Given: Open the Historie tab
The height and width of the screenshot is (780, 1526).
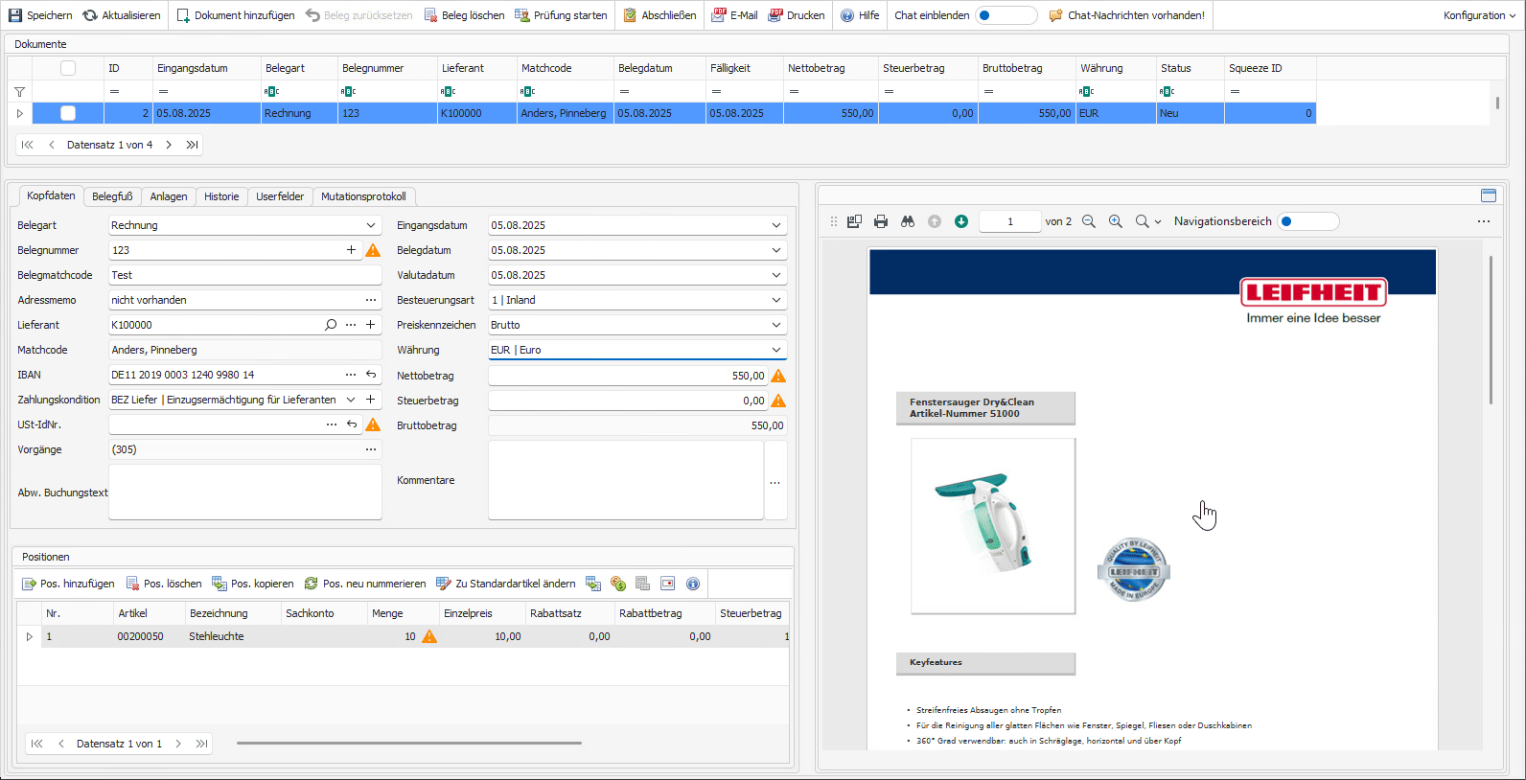Looking at the screenshot, I should [x=221, y=196].
